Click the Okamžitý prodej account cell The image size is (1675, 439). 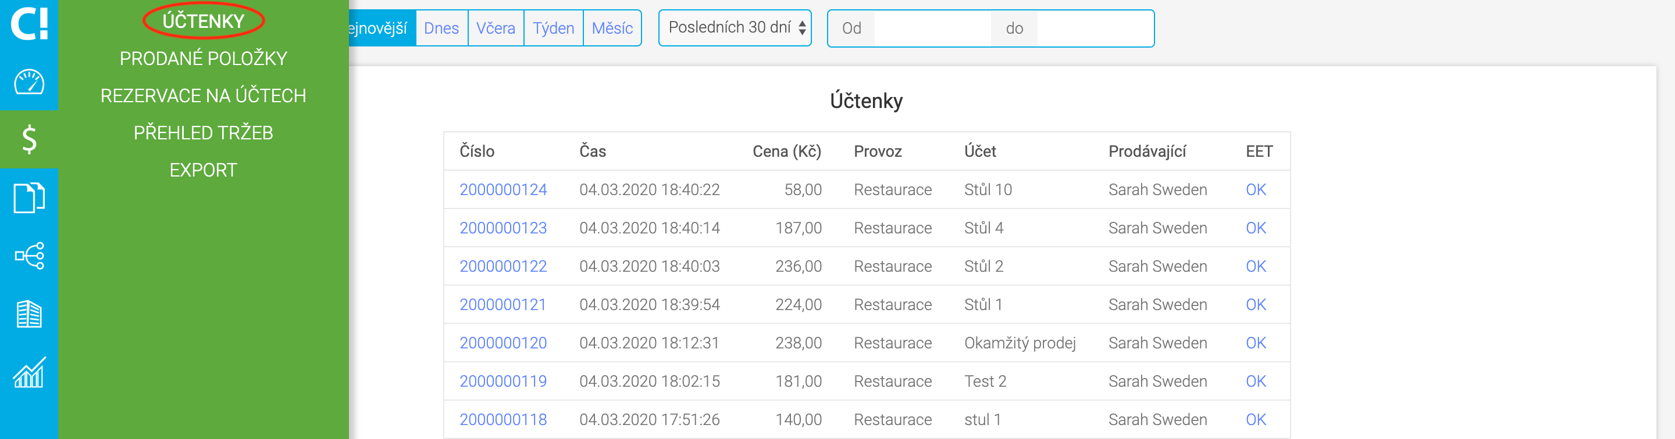point(1020,343)
